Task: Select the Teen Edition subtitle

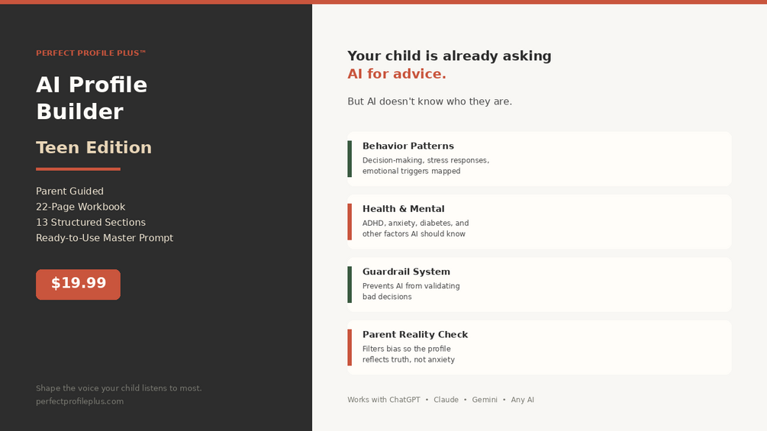Action: 94,147
